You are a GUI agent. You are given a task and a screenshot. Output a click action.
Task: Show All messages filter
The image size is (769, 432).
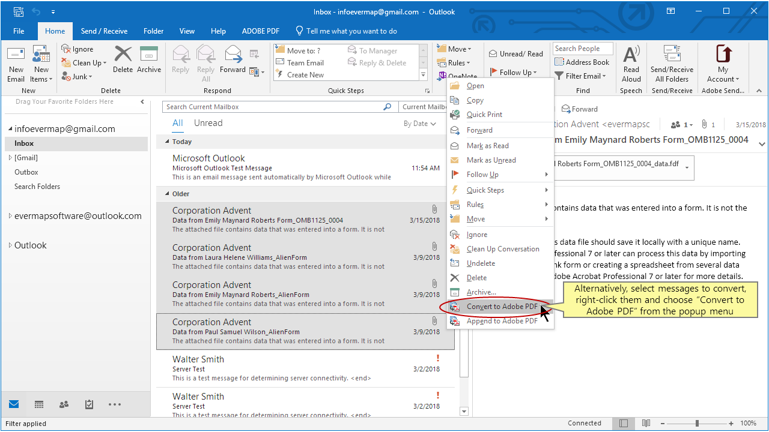click(x=178, y=123)
